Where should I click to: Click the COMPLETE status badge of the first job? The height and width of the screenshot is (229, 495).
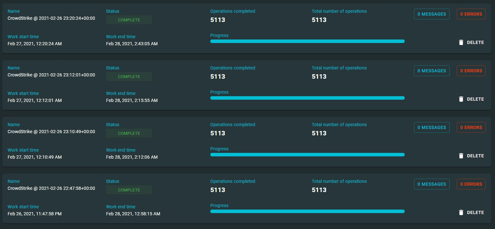click(129, 19)
